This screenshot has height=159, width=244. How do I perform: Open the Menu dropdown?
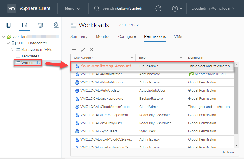(72, 8)
